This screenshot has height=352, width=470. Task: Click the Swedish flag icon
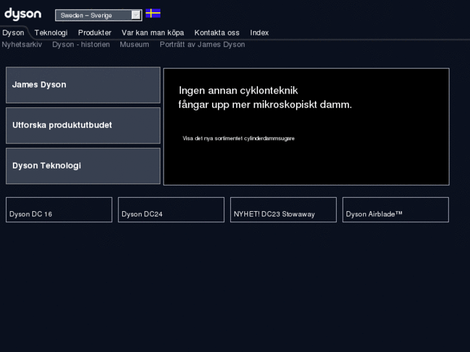[x=153, y=14]
